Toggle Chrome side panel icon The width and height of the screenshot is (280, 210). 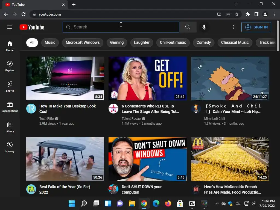[x=256, y=14]
